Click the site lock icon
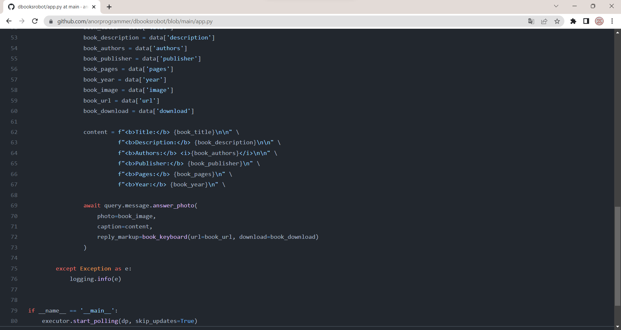 [x=51, y=21]
